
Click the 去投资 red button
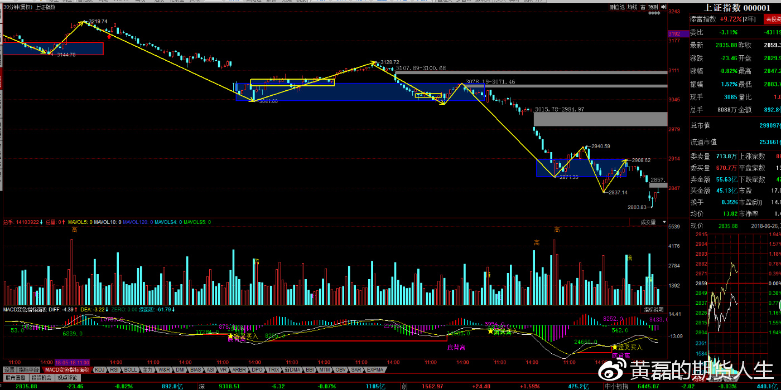(773, 19)
